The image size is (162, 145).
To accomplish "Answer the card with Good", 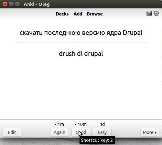I will tap(81, 132).
